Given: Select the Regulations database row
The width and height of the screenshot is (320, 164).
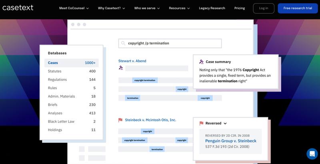Looking at the screenshot, I should pos(72,79).
